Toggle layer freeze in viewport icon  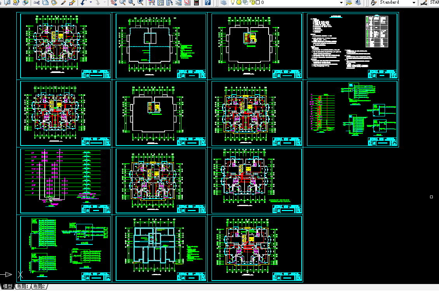pyautogui.click(x=245, y=2)
